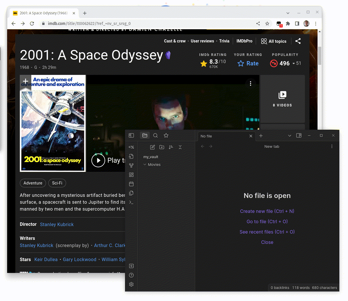Open Obsidian tab list dropdown chevron
The image size is (348, 301).
289,136
